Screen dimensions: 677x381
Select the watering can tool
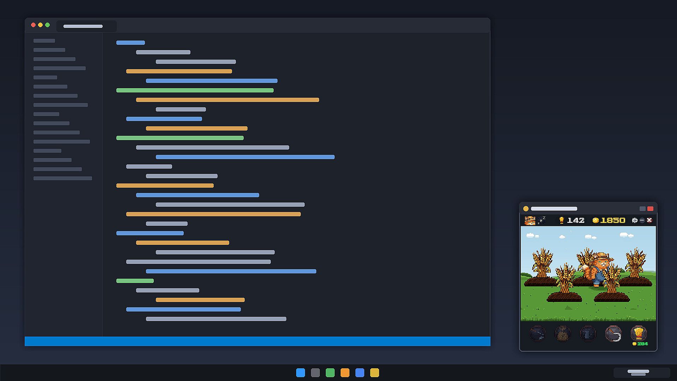pos(588,334)
